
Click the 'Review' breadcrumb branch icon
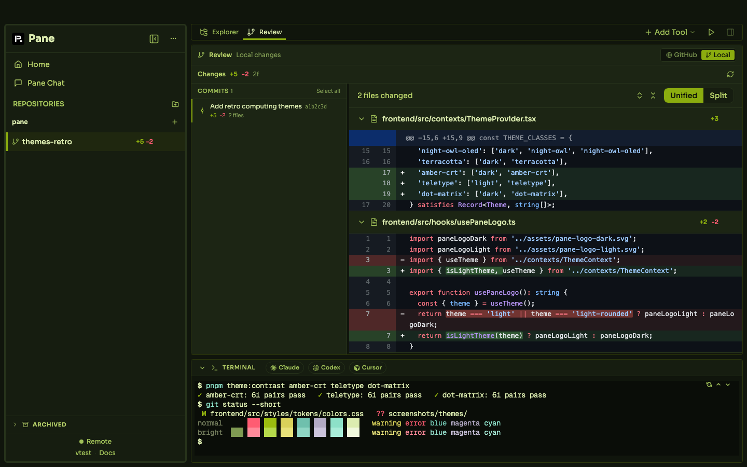point(201,55)
